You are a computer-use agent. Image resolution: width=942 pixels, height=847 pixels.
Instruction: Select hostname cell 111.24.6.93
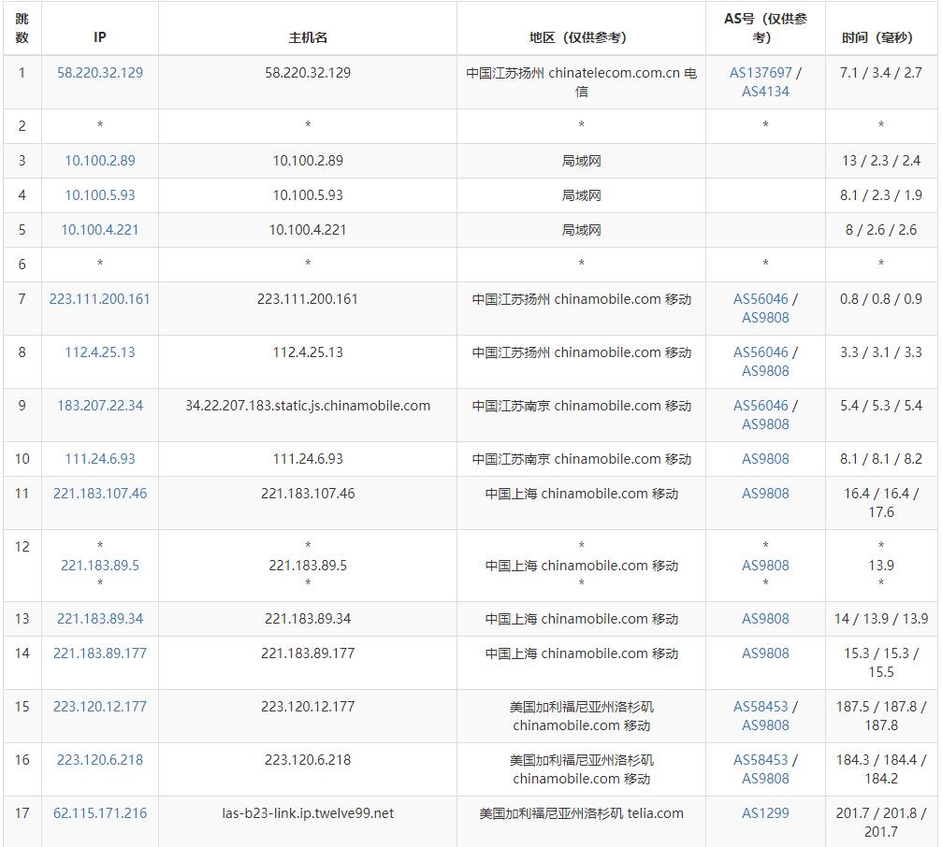coord(308,459)
